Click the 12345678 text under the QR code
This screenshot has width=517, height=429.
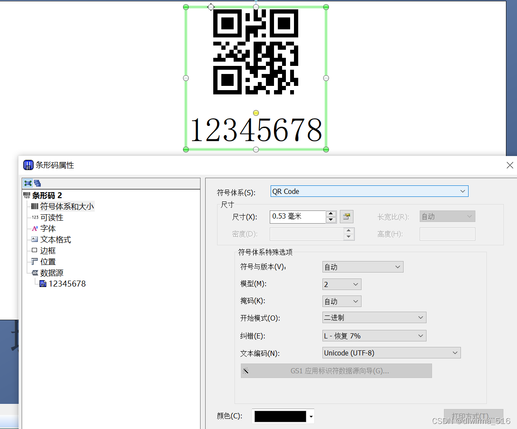[256, 130]
